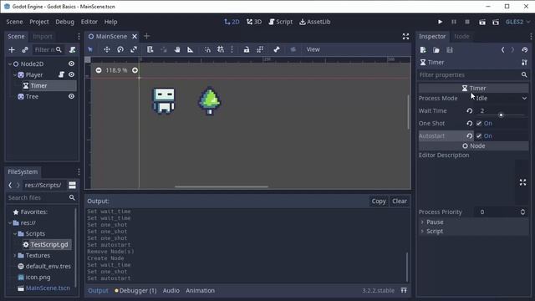Toggle visibility of Node2D
The width and height of the screenshot is (535, 301).
pyautogui.click(x=71, y=64)
